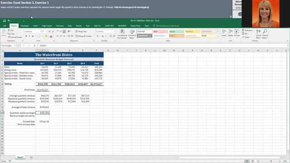The height and width of the screenshot is (163, 290).
Task: Switch to the Insert tab
Action: pyautogui.click(x=35, y=26)
